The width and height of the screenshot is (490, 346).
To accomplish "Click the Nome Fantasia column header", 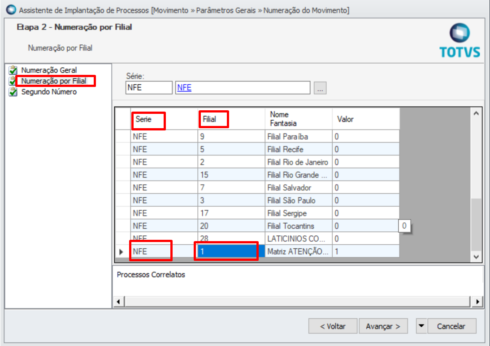I will click(299, 119).
